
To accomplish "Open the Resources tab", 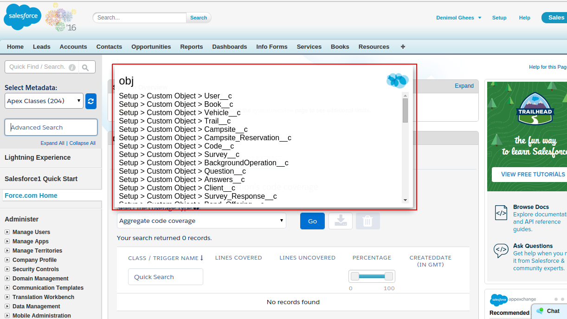I will click(x=374, y=47).
